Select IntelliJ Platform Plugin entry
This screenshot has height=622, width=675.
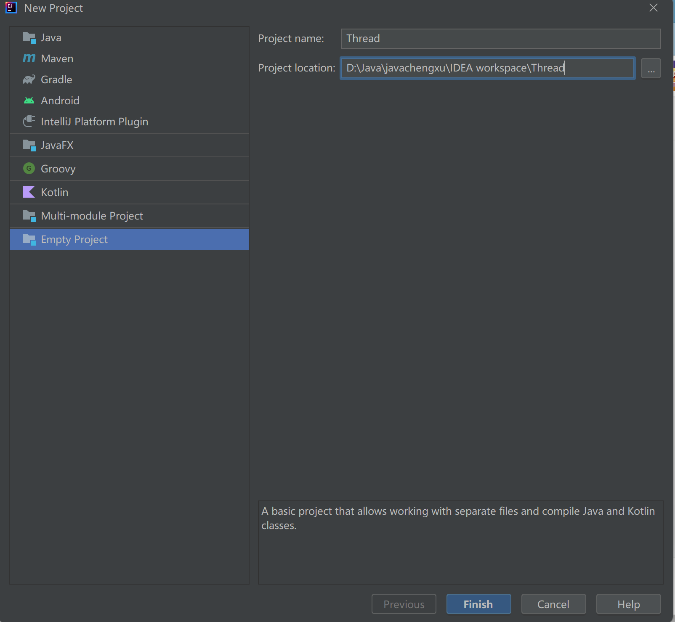(x=129, y=122)
